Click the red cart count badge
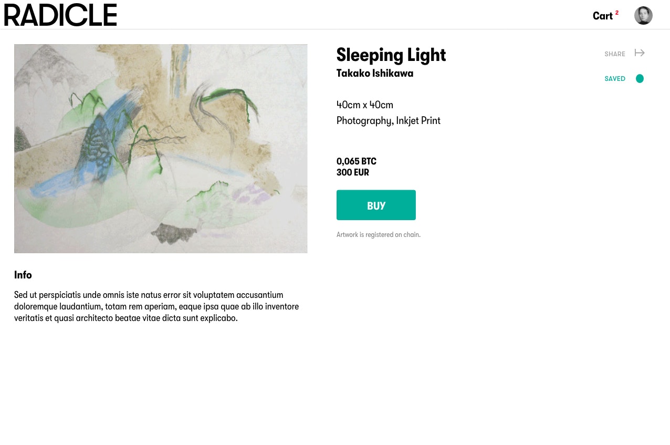 tap(617, 12)
